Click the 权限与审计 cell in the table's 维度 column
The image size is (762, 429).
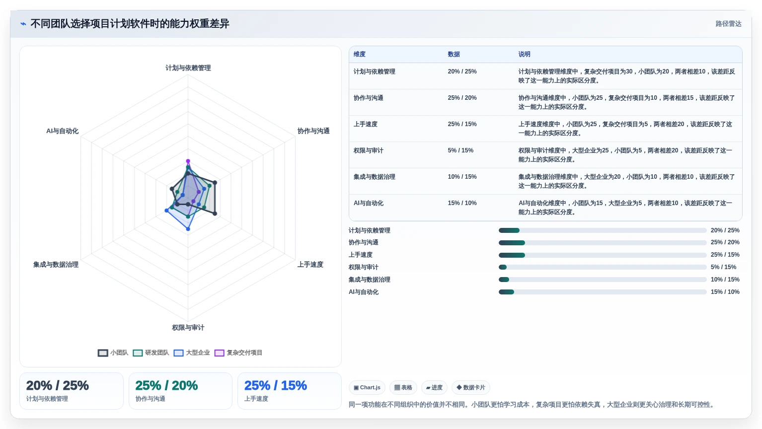point(369,150)
